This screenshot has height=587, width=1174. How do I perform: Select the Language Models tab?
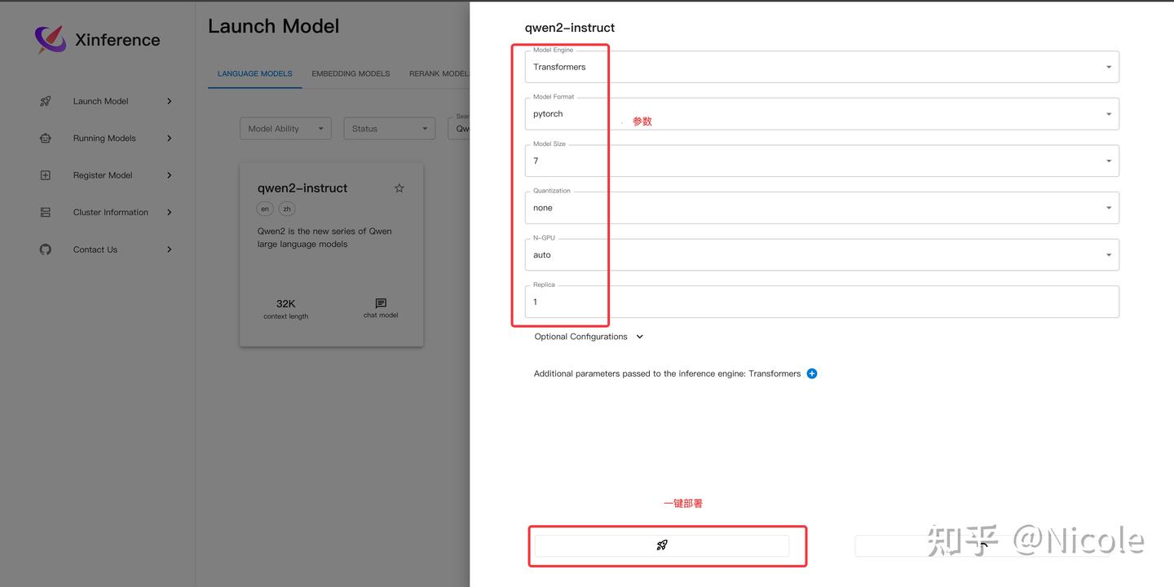click(x=254, y=73)
